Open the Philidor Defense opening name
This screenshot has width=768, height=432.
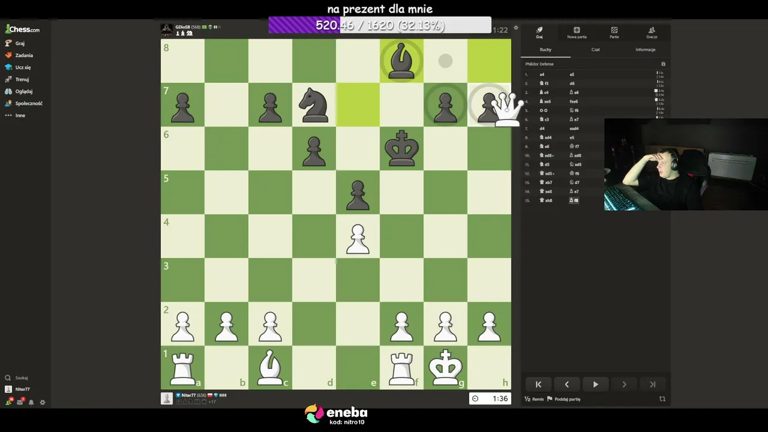tap(539, 64)
